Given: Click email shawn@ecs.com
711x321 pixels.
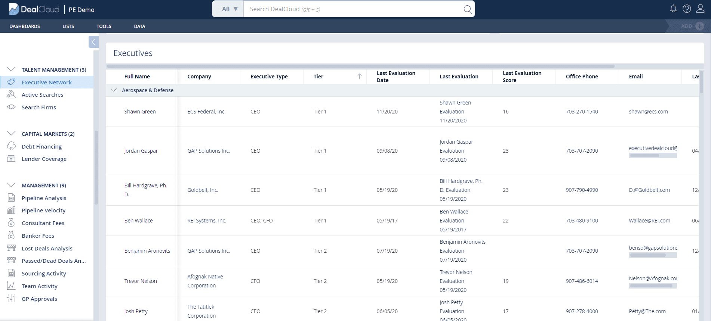Looking at the screenshot, I should coord(648,112).
